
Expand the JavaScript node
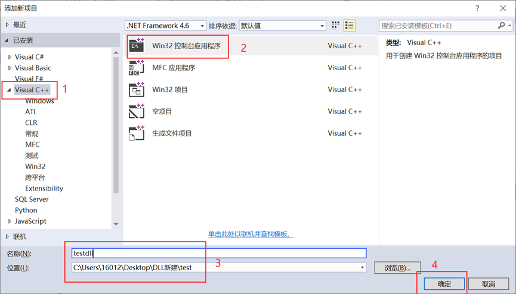(10, 221)
